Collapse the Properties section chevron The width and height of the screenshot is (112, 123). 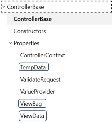click(x=10, y=43)
